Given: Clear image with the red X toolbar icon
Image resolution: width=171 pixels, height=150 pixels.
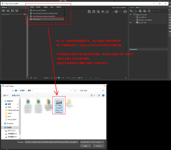Looking at the screenshot, I should (94, 12).
